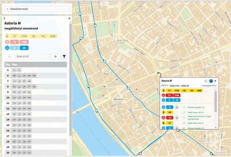Click wheelchair icon on trolleybus 72 departure

click(177, 118)
